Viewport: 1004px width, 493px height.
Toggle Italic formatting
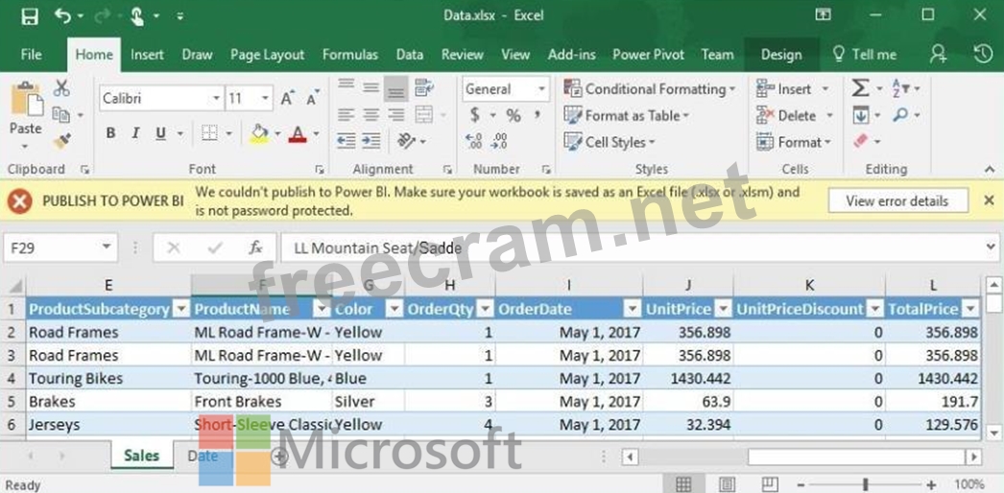point(136,133)
